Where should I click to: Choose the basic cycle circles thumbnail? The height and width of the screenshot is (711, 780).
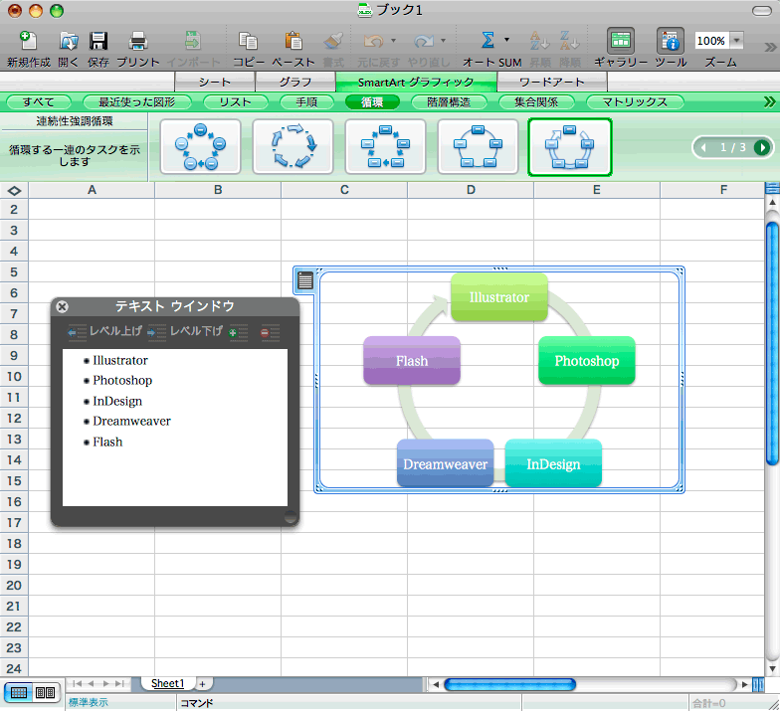pyautogui.click(x=201, y=147)
